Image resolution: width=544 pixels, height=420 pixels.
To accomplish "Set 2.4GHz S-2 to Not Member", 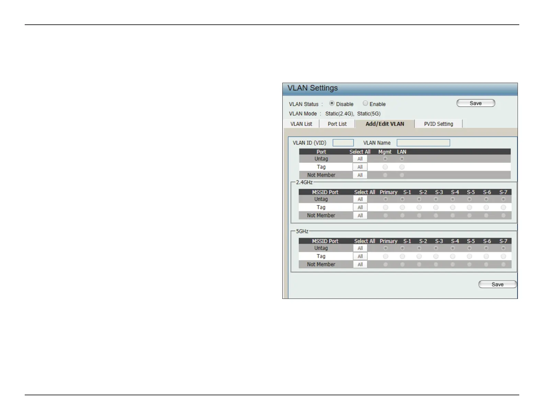I will pos(419,215).
